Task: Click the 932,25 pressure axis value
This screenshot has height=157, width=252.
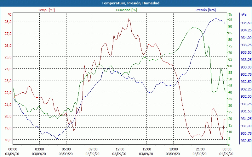Action: pos(246,89)
